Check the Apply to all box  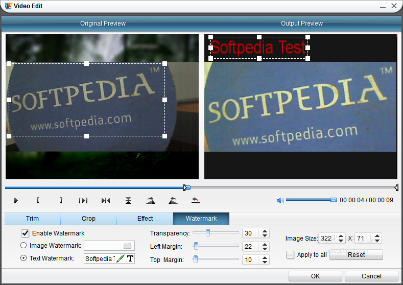[x=290, y=255]
